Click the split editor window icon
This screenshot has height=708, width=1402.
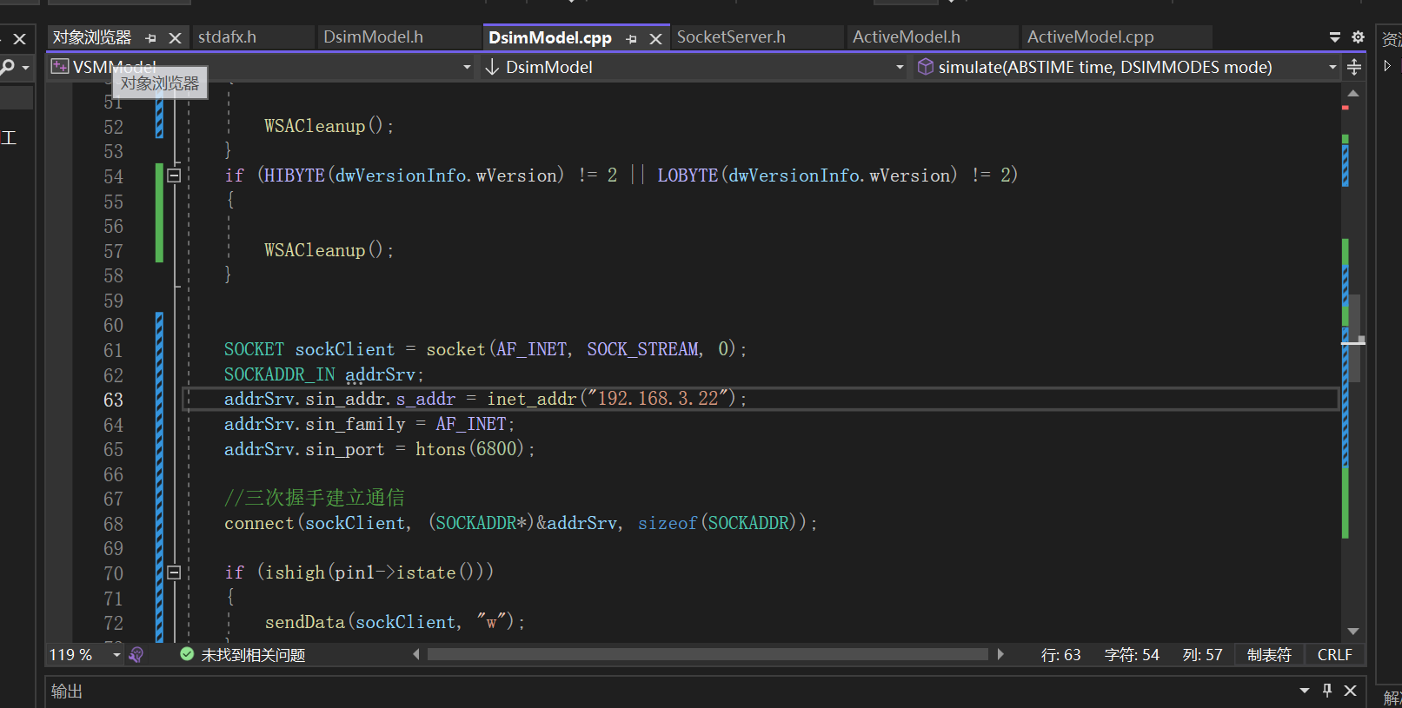pyautogui.click(x=1353, y=67)
